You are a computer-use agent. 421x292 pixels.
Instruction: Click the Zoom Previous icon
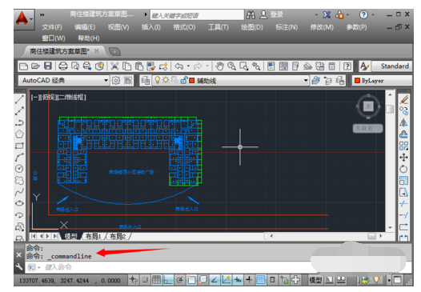tap(256, 66)
